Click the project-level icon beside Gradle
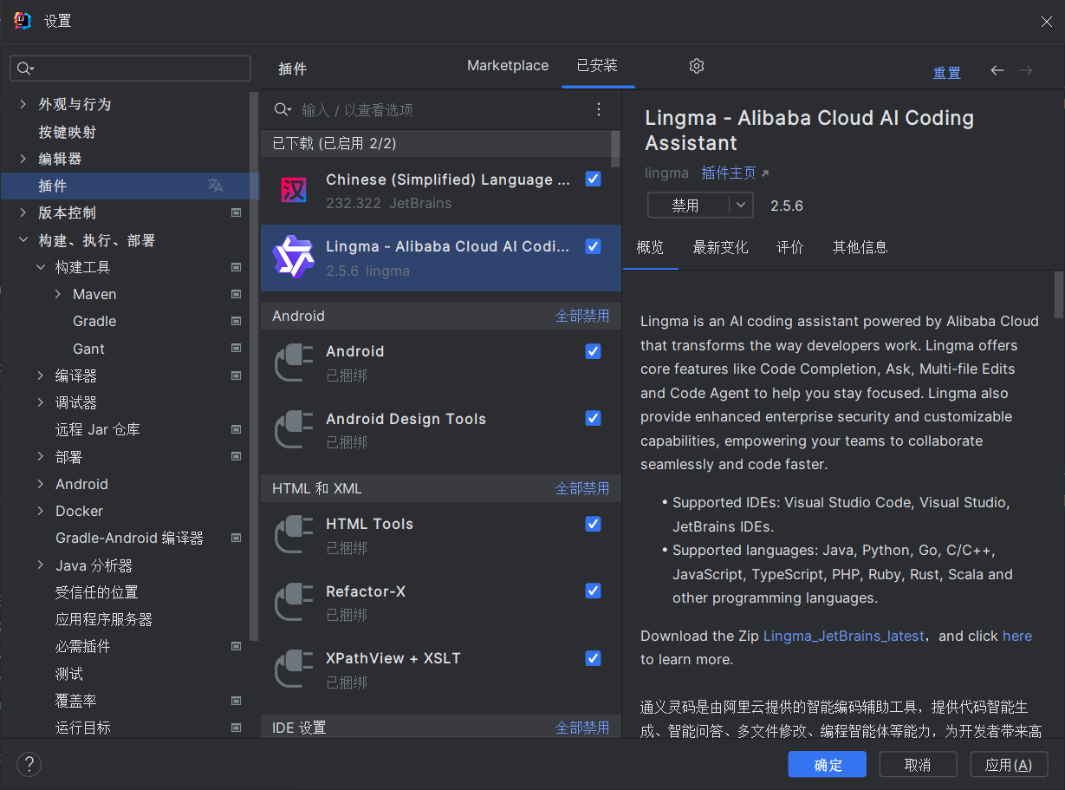Image resolution: width=1065 pixels, height=790 pixels. 236,321
